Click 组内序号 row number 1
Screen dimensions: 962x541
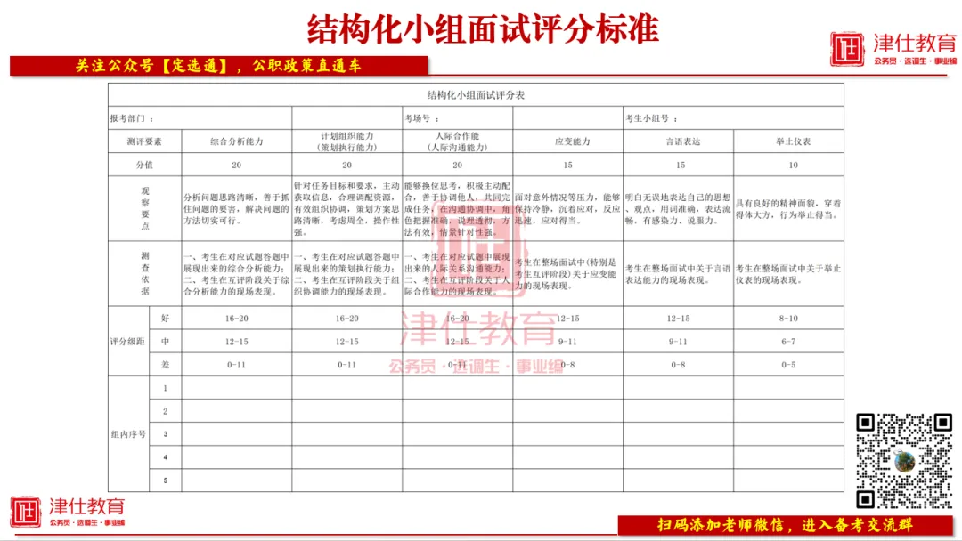[165, 388]
